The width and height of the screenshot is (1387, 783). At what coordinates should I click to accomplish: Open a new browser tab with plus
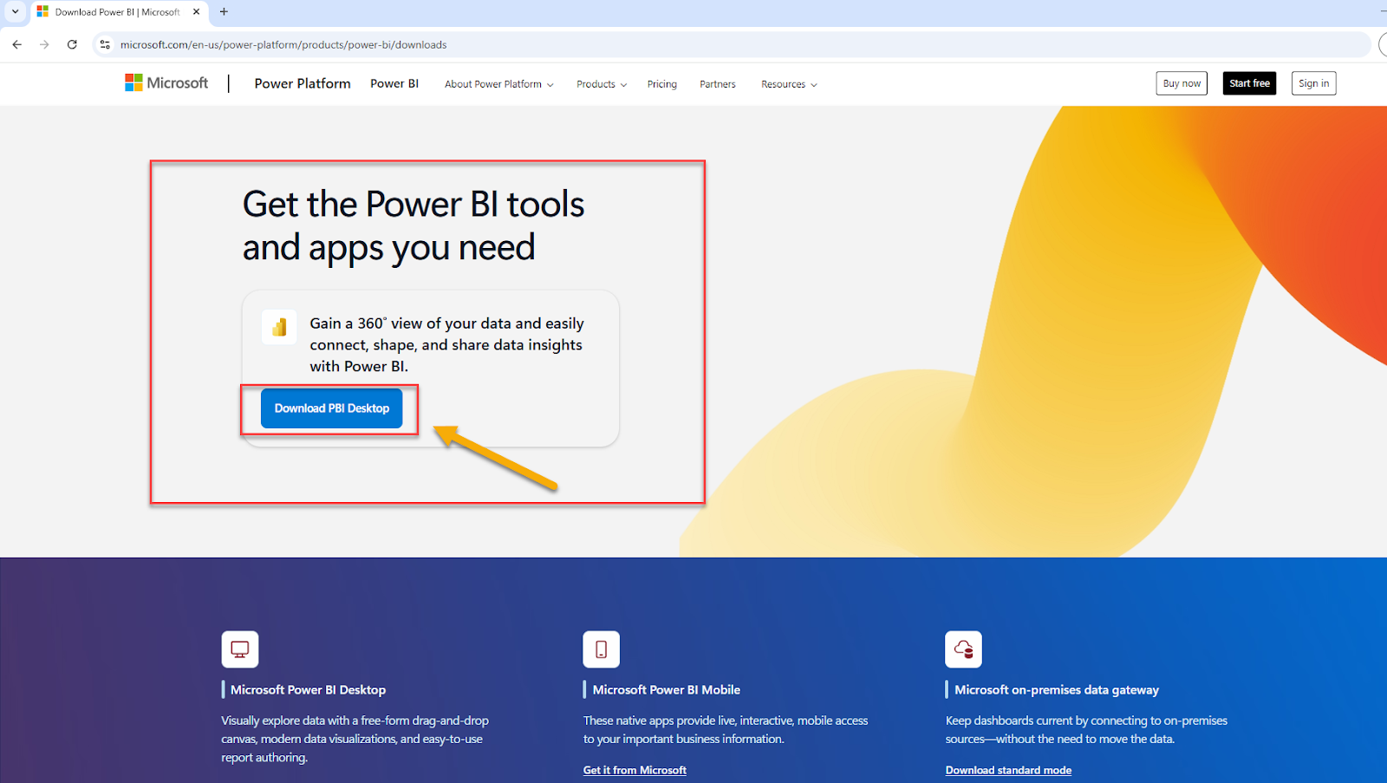pyautogui.click(x=224, y=12)
